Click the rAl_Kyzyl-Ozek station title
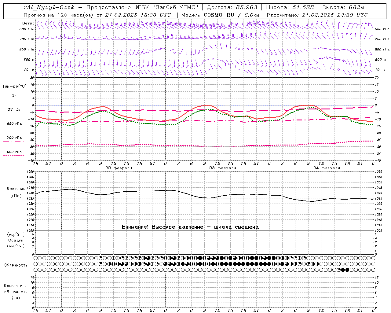This screenshot has width=391, height=313. [x=49, y=7]
